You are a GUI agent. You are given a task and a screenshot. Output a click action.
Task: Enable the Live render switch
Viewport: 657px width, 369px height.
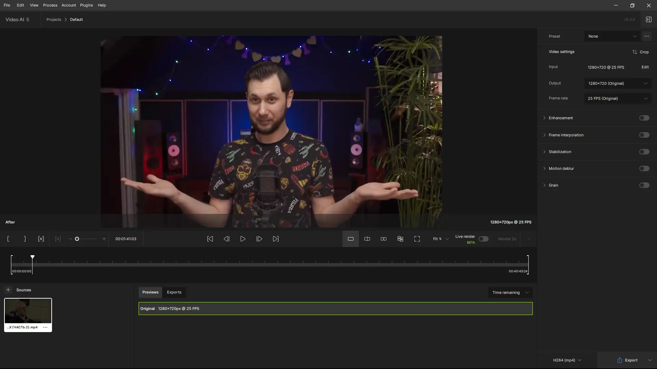[483, 239]
